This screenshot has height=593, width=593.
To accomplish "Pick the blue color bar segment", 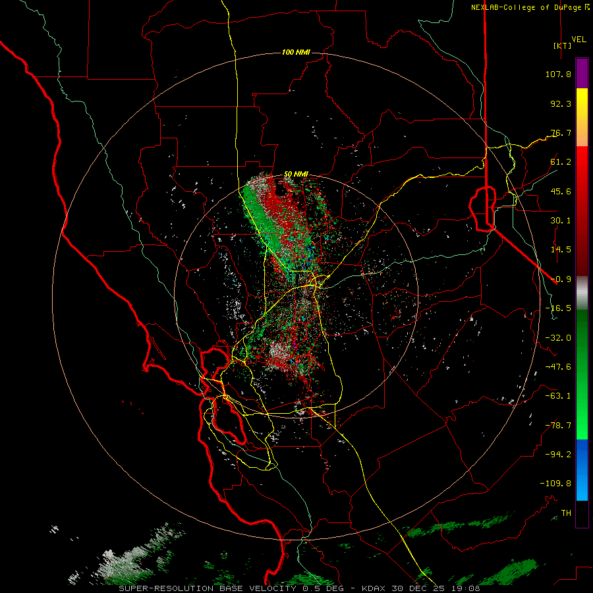I will [x=582, y=470].
